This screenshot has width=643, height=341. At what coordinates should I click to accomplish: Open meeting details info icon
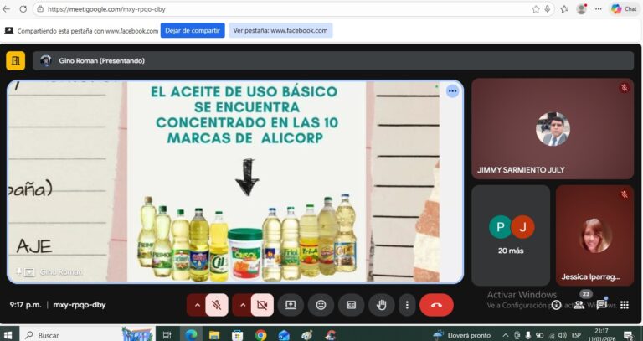click(556, 304)
